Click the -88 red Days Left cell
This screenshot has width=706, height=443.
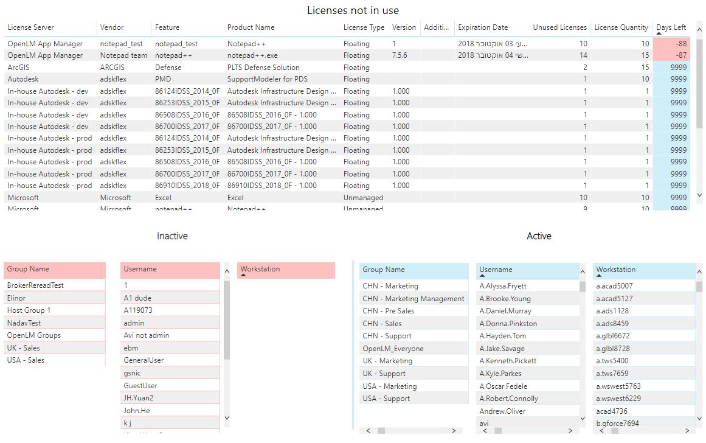point(671,44)
